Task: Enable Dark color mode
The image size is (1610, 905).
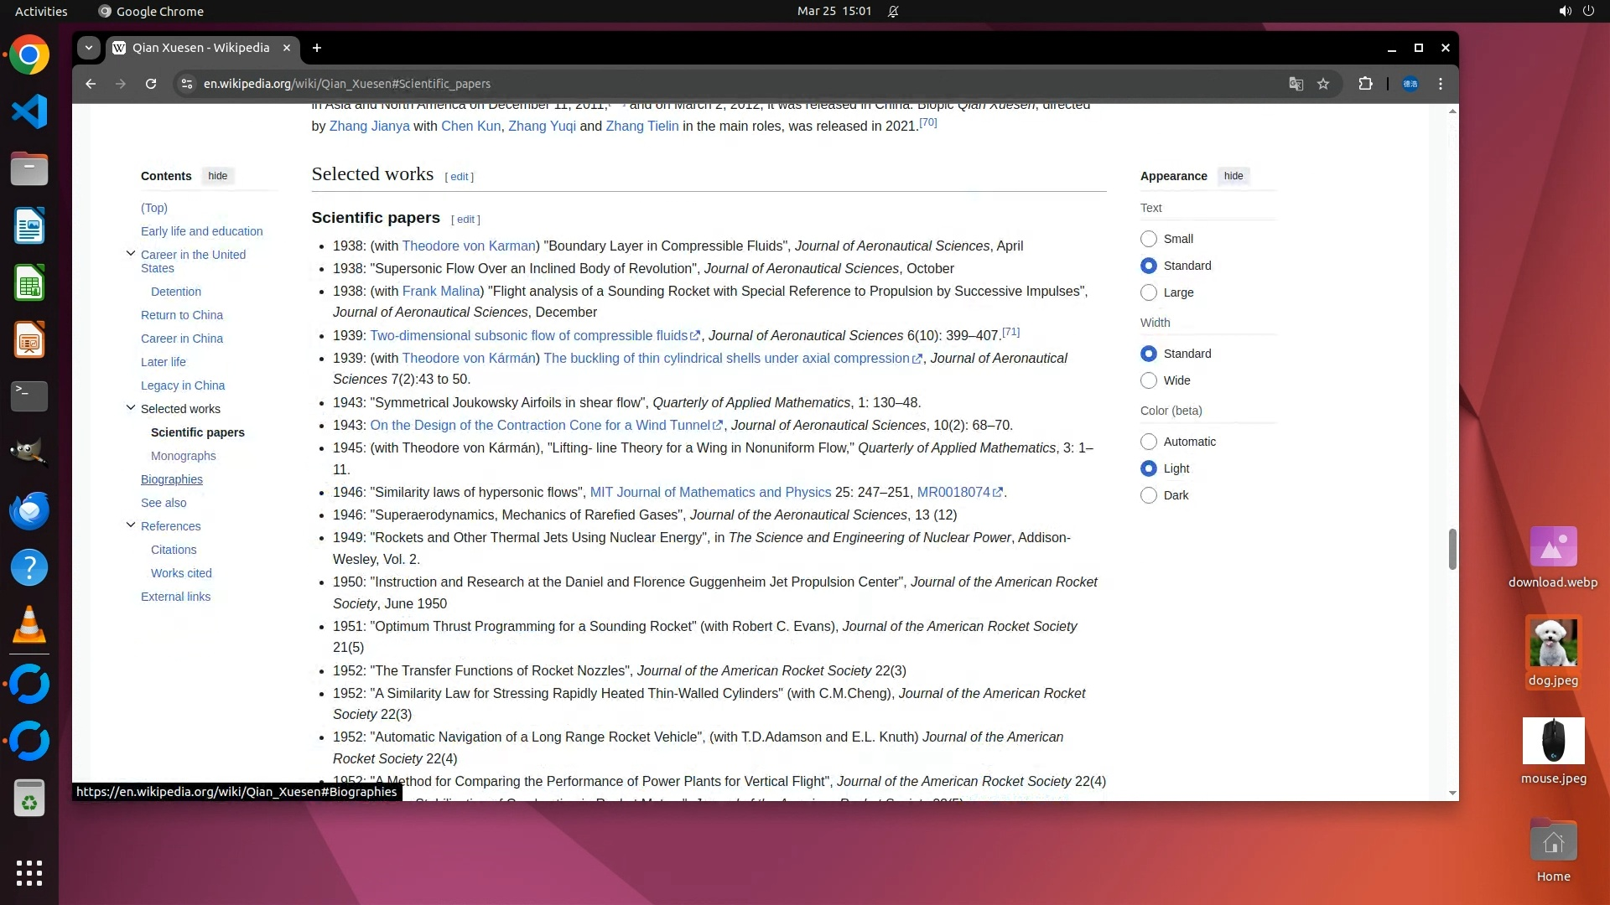Action: coord(1149,495)
